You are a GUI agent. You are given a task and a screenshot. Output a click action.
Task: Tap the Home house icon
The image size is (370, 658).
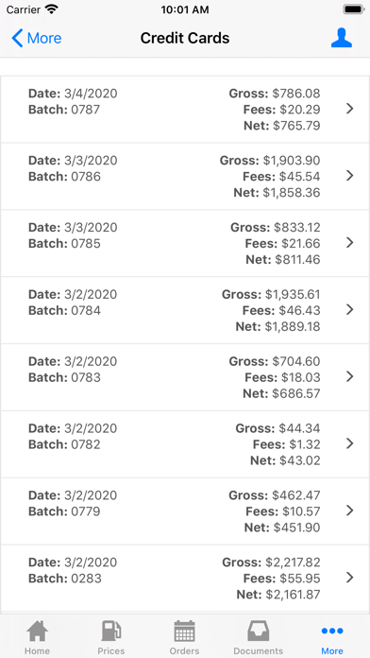point(38,631)
